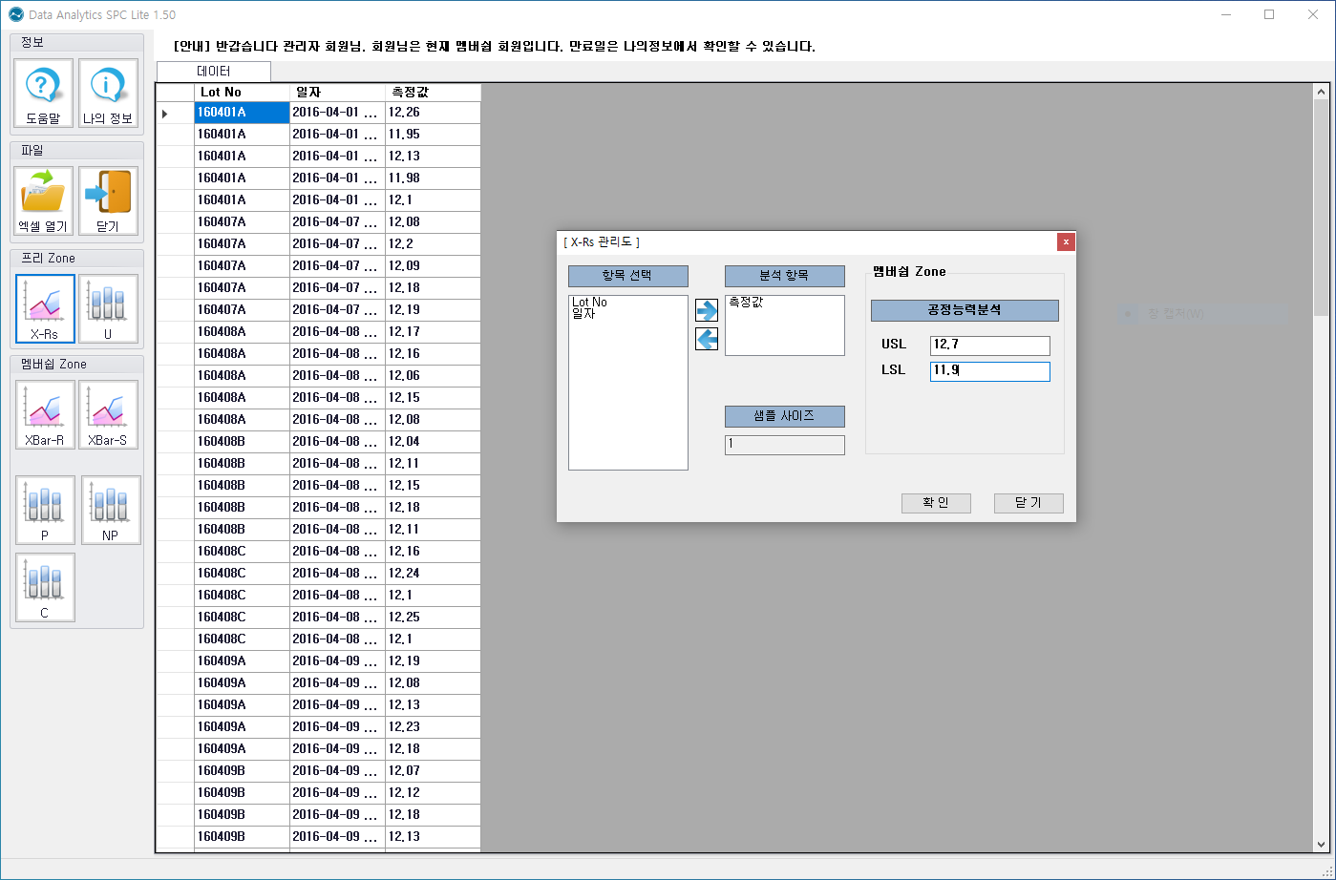Click measurement value 12.26's date cell 2016-04-01
1336x880 pixels.
(x=337, y=113)
